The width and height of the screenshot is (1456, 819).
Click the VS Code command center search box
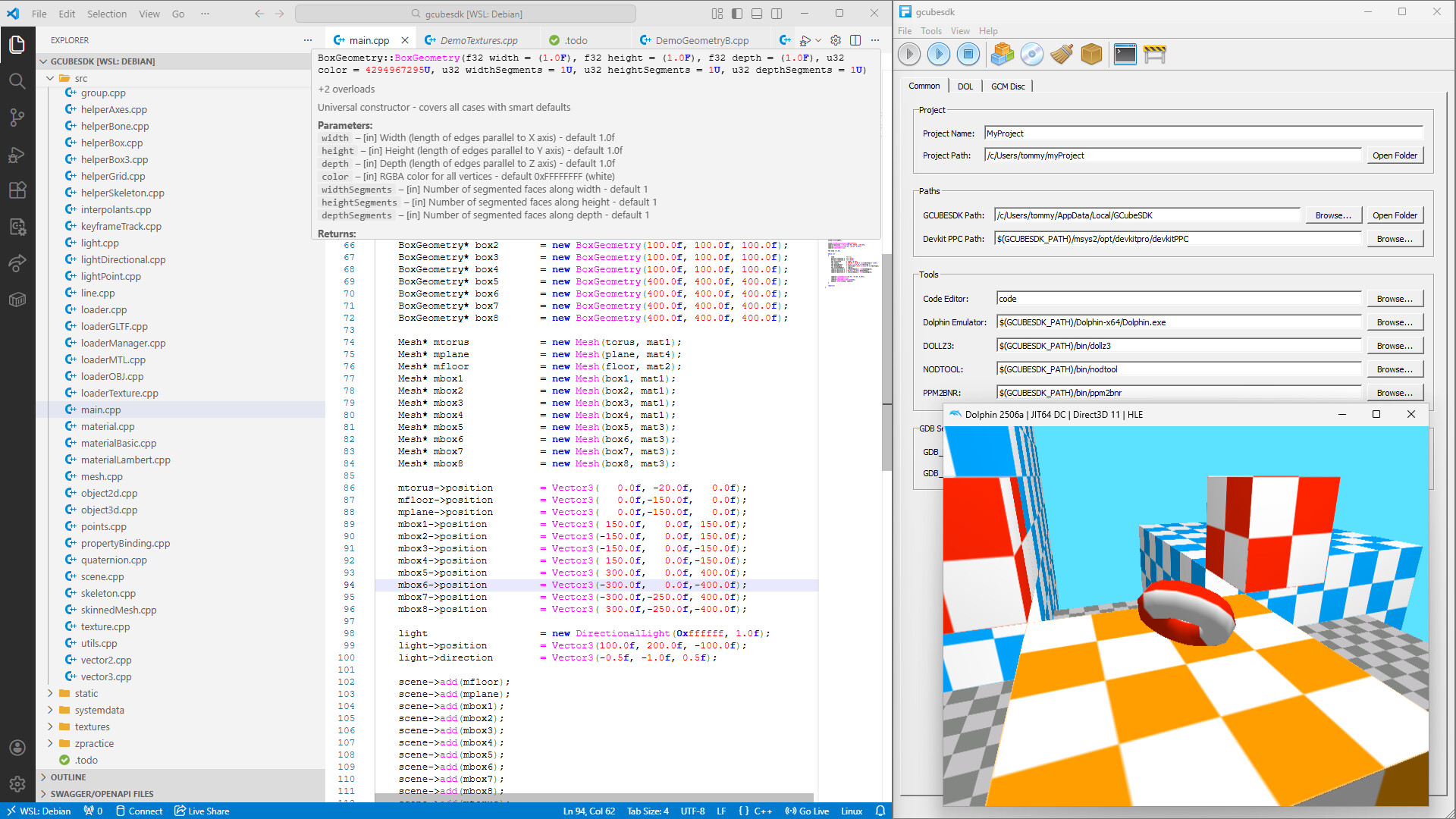[x=466, y=14]
